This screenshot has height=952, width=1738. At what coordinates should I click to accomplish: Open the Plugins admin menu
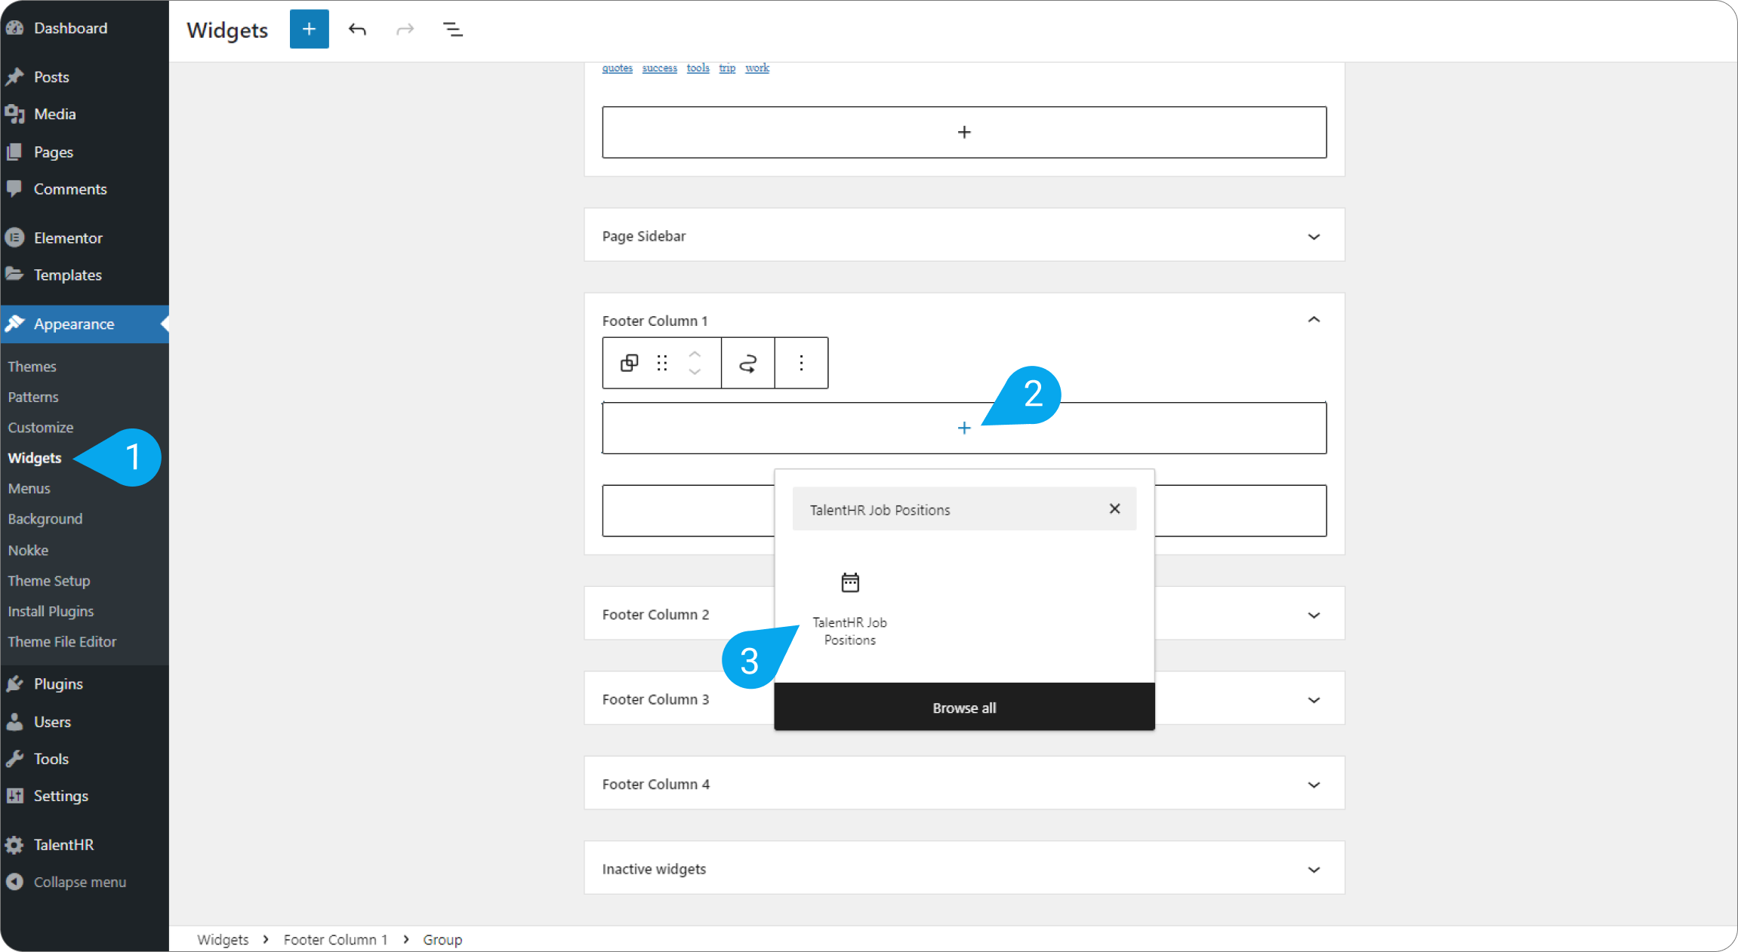[x=58, y=683]
